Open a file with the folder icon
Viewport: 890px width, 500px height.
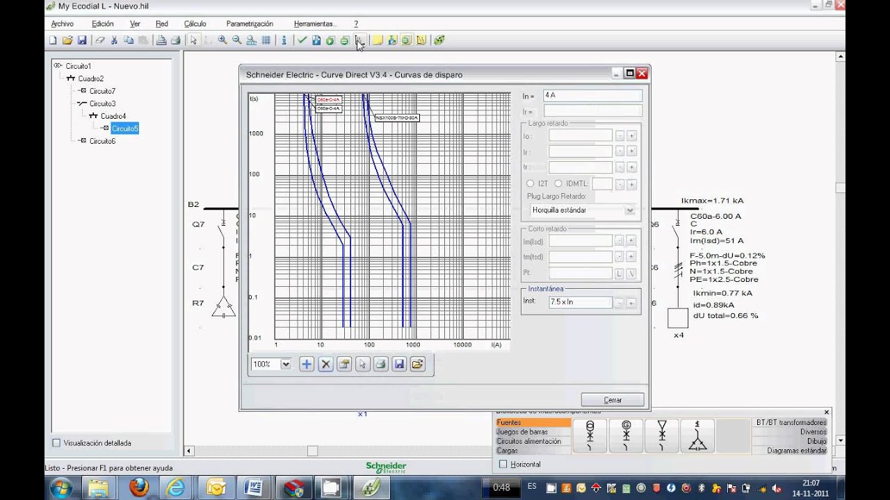coord(67,40)
